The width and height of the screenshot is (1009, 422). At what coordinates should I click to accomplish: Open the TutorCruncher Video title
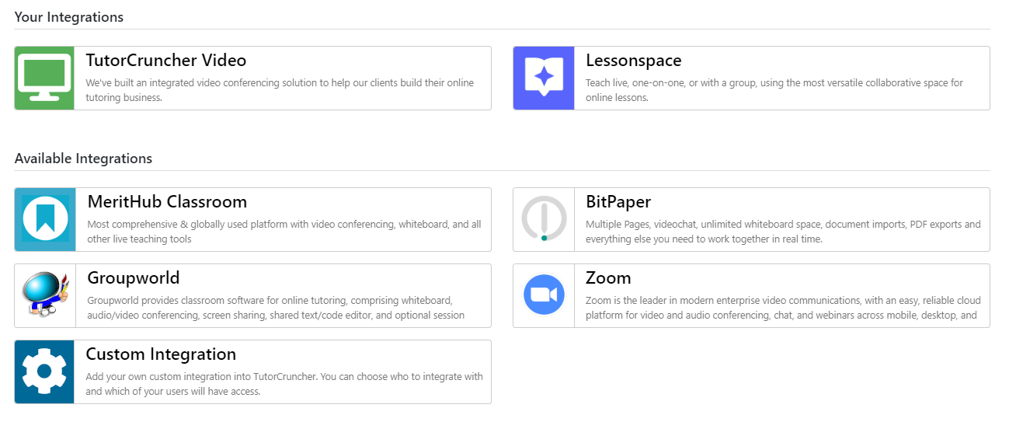click(166, 61)
